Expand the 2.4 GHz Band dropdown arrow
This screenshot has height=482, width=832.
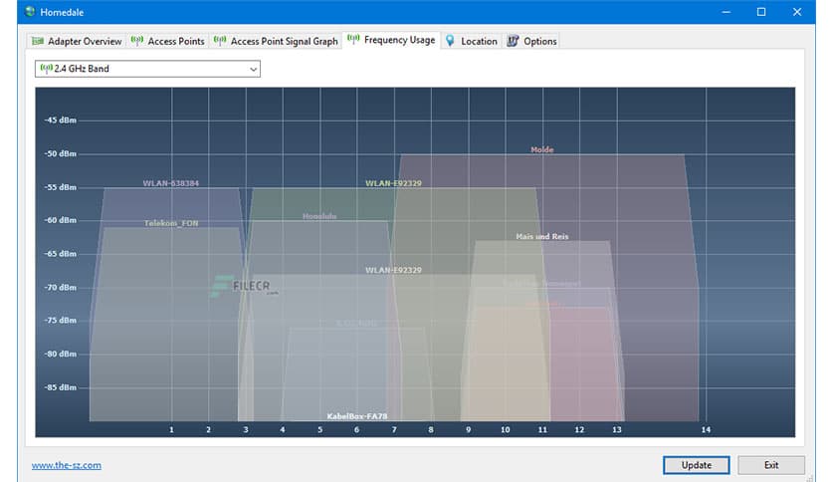[253, 70]
